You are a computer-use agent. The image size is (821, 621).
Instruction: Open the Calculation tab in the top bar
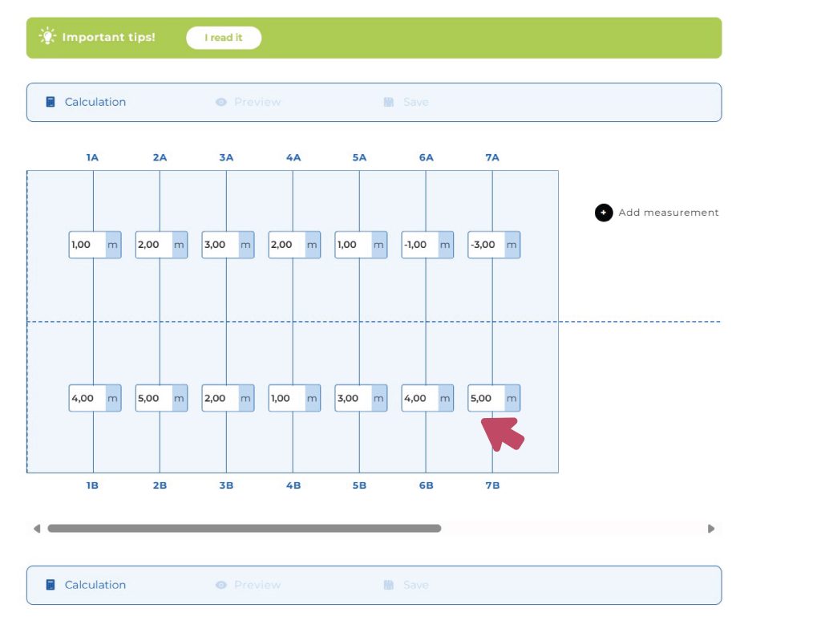click(x=95, y=102)
